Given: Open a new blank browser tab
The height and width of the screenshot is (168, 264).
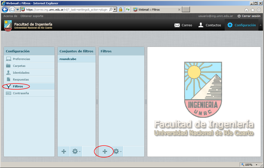Looking at the screenshot, I should [186, 10].
